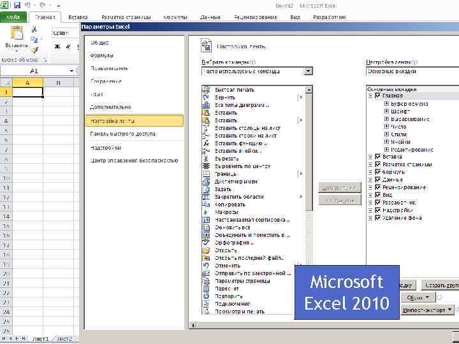459x344 pixels.
Task: Uncheck the 'Вставка' tab checkbox
Action: (x=377, y=157)
